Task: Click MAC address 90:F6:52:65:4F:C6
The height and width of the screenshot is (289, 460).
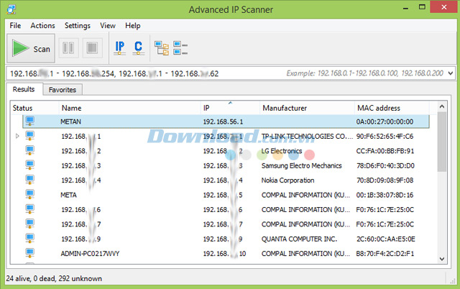Action: coord(385,137)
